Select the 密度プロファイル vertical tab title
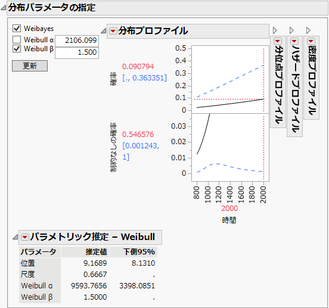329x308 pixels. (312, 80)
